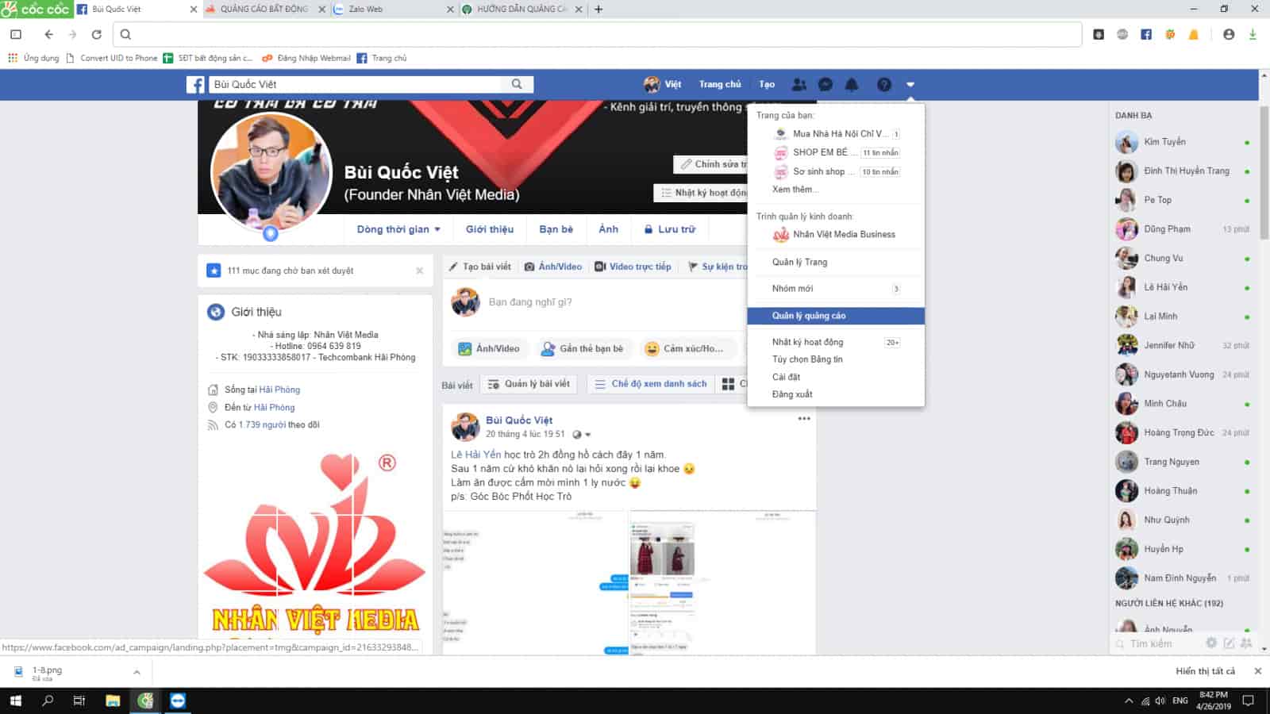This screenshot has height=714, width=1270.
Task: Click create group icon in chat panel
Action: [x=1246, y=643]
